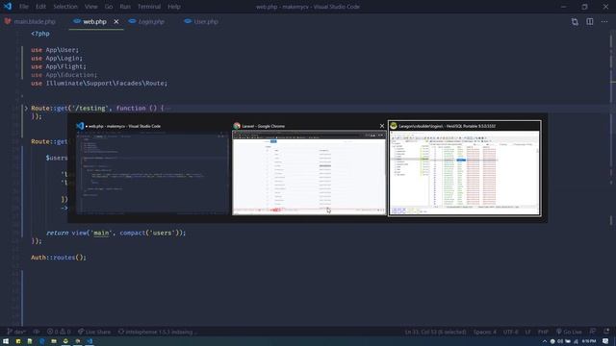Viewport: 616px width, 346px height.
Task: Click the Route facade import line
Action: [x=99, y=84]
